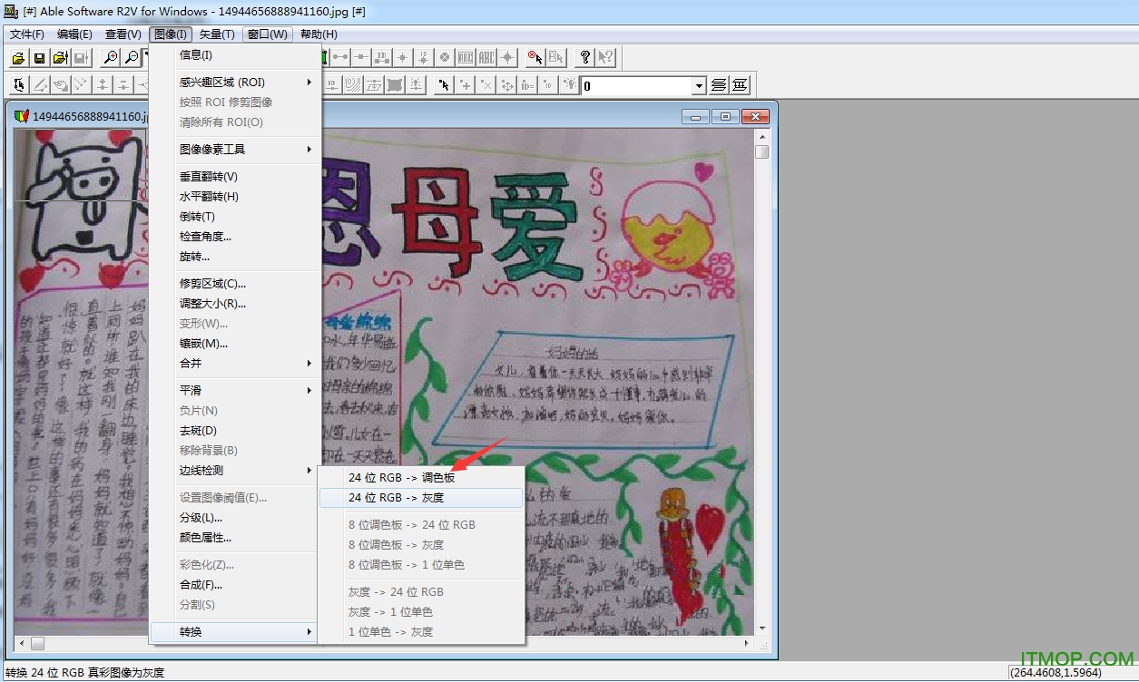Minimize the inner image window
Screen dimensions: 1139x682
696,117
